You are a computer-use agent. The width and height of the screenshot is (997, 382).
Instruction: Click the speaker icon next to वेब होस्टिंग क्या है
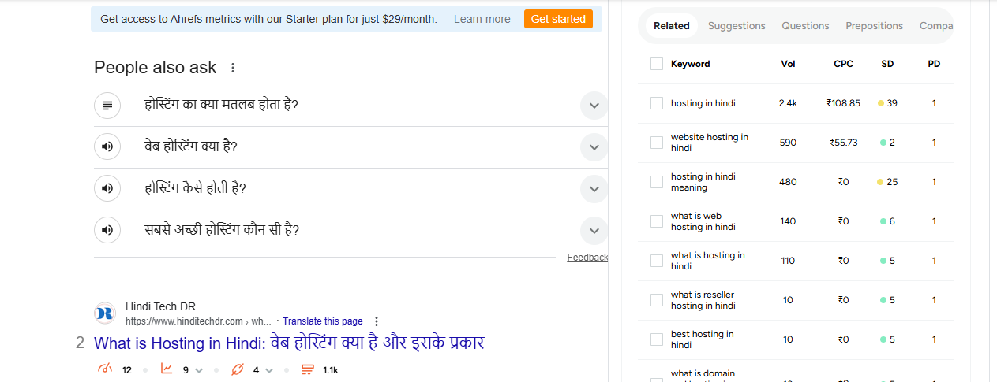point(107,146)
